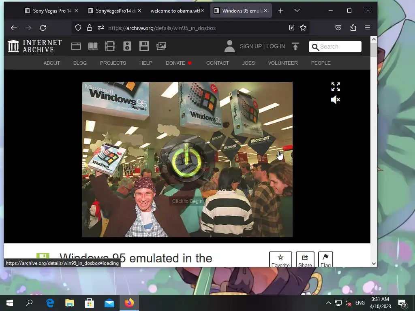The width and height of the screenshot is (415, 311).
Task: Reload the current page
Action: [43, 28]
